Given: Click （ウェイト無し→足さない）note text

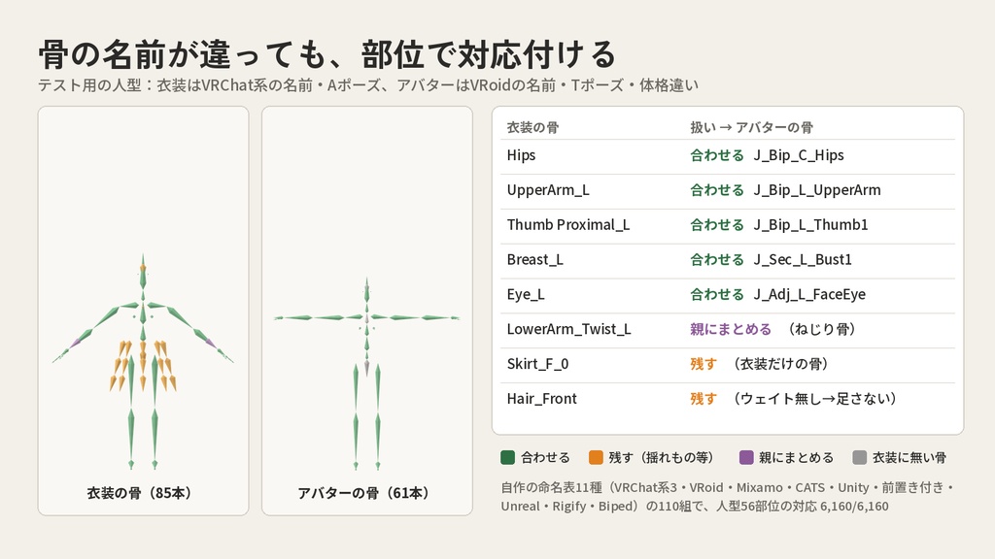Looking at the screenshot, I should coord(815,399).
